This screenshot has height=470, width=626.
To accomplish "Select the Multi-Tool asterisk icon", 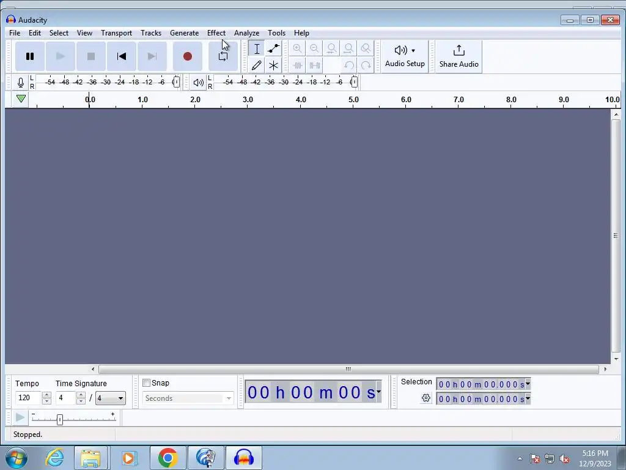I will point(273,65).
